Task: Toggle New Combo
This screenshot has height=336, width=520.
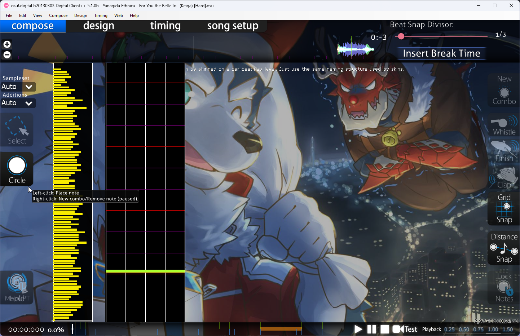Action: (504, 90)
